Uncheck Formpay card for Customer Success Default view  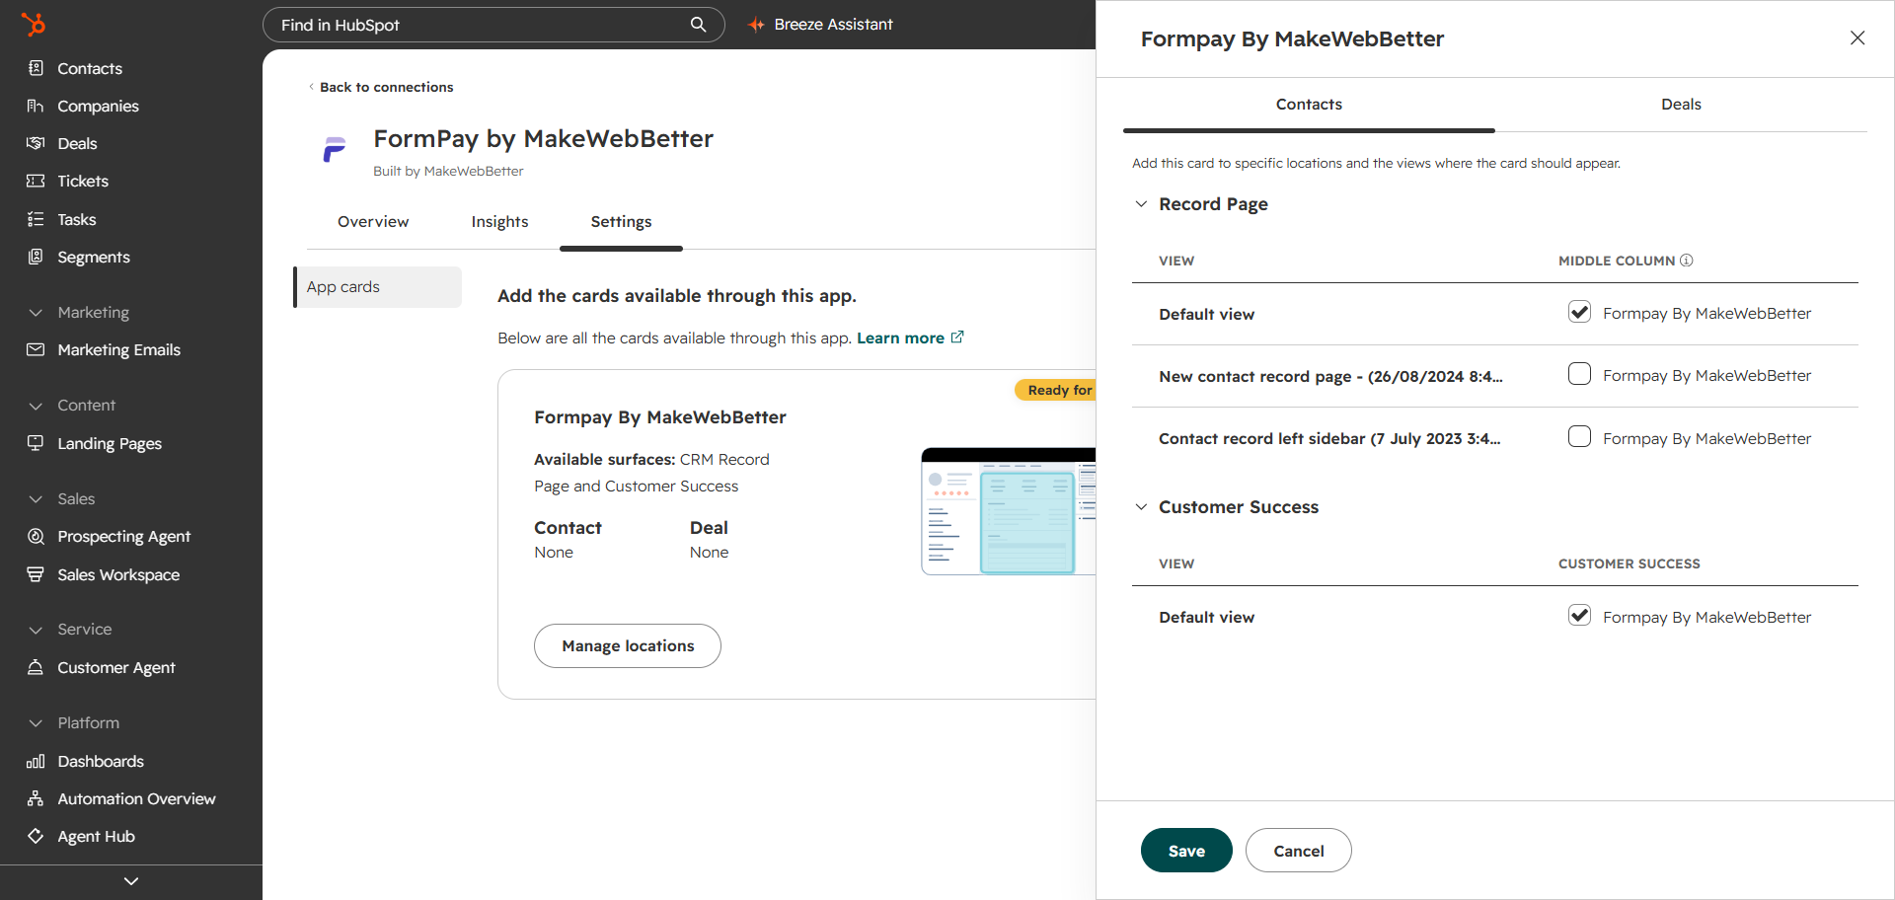(x=1579, y=616)
